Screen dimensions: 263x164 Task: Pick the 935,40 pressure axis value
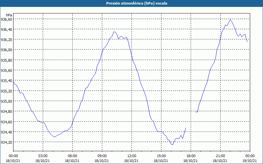[6, 81]
